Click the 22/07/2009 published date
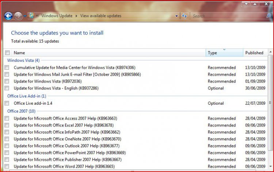The height and width of the screenshot is (172, 274). 255,103
